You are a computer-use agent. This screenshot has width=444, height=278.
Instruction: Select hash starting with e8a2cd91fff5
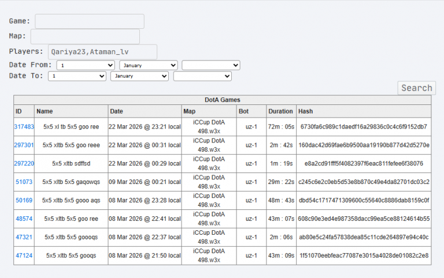(364, 164)
